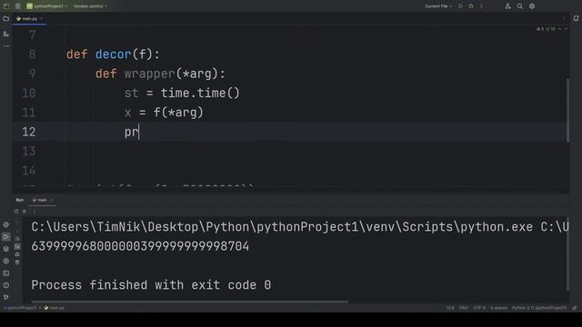Screen dimensions: 582x327
Task: Click the rerun icon in Run toolbar
Action: coord(16,212)
